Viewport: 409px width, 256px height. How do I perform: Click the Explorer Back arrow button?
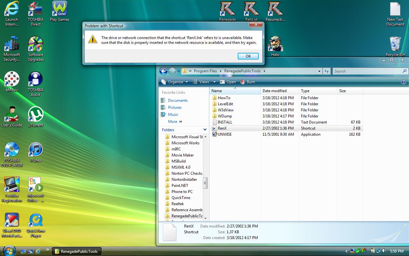pos(163,71)
